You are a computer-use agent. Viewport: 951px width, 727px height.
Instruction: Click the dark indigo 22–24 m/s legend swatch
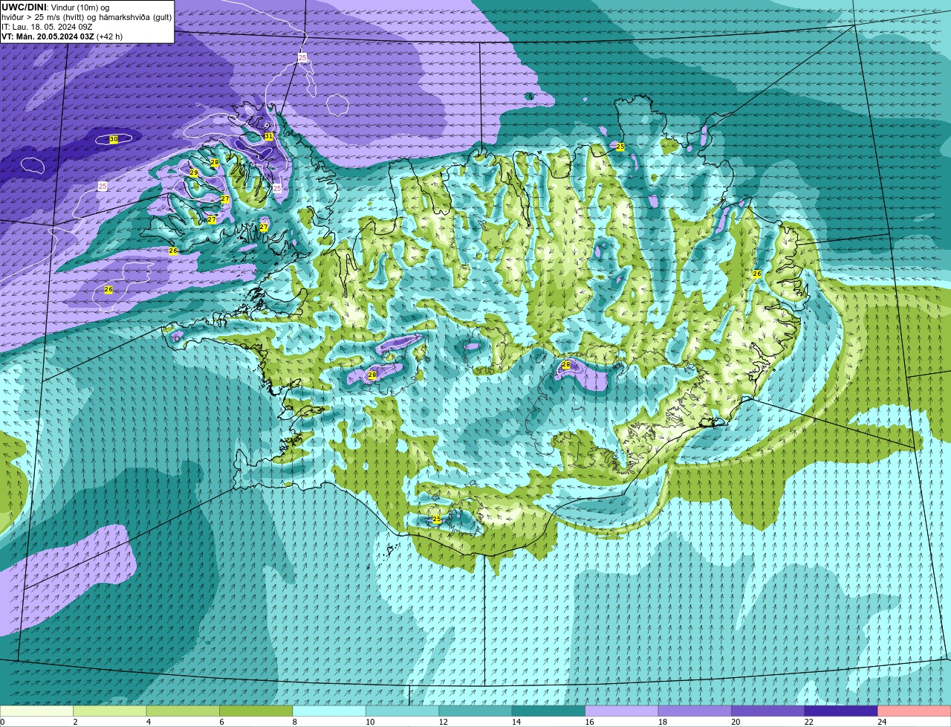point(841,711)
